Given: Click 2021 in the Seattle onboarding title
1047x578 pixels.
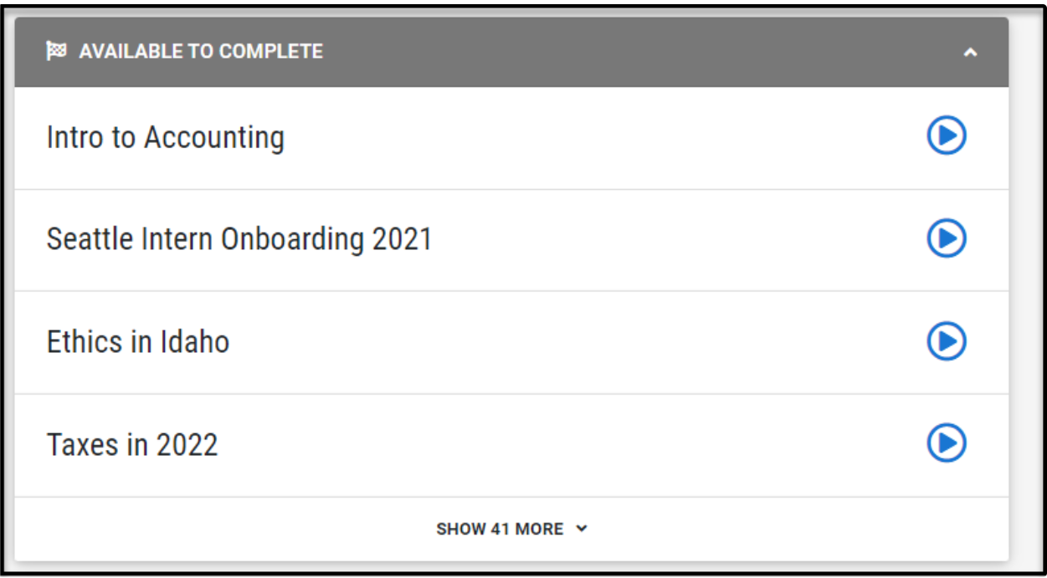Looking at the screenshot, I should click(x=402, y=239).
